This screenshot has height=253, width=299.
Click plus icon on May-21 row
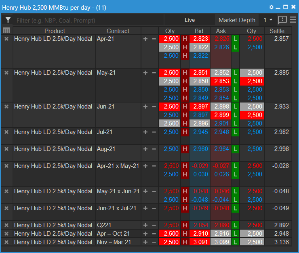pyautogui.click(x=145, y=73)
